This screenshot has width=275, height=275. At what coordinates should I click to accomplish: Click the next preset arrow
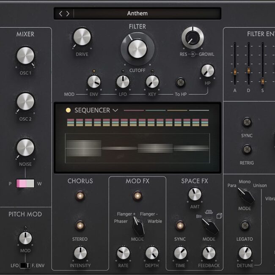coord(68,14)
